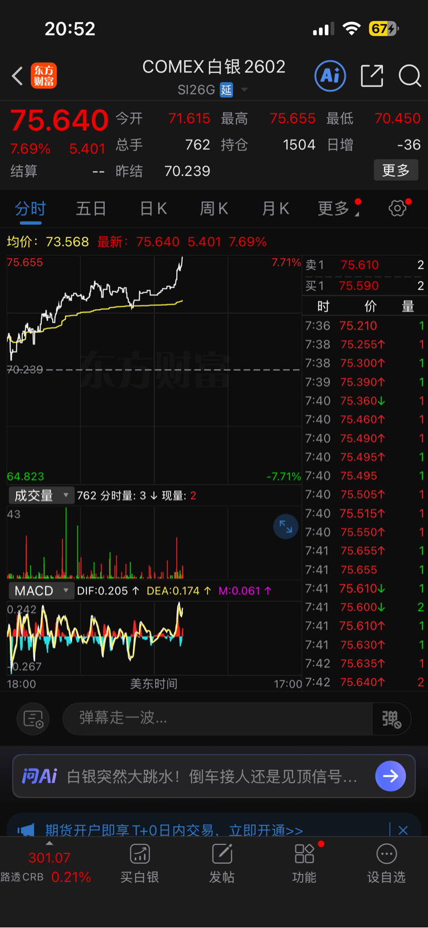The image size is (428, 928).
Task: Tap the 持仓 1504 value
Action: pyautogui.click(x=299, y=145)
